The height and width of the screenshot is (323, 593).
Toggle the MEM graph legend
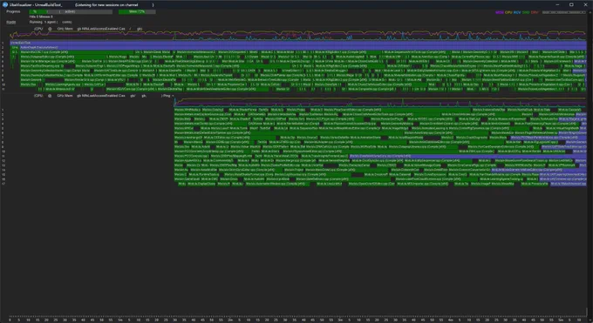point(499,12)
